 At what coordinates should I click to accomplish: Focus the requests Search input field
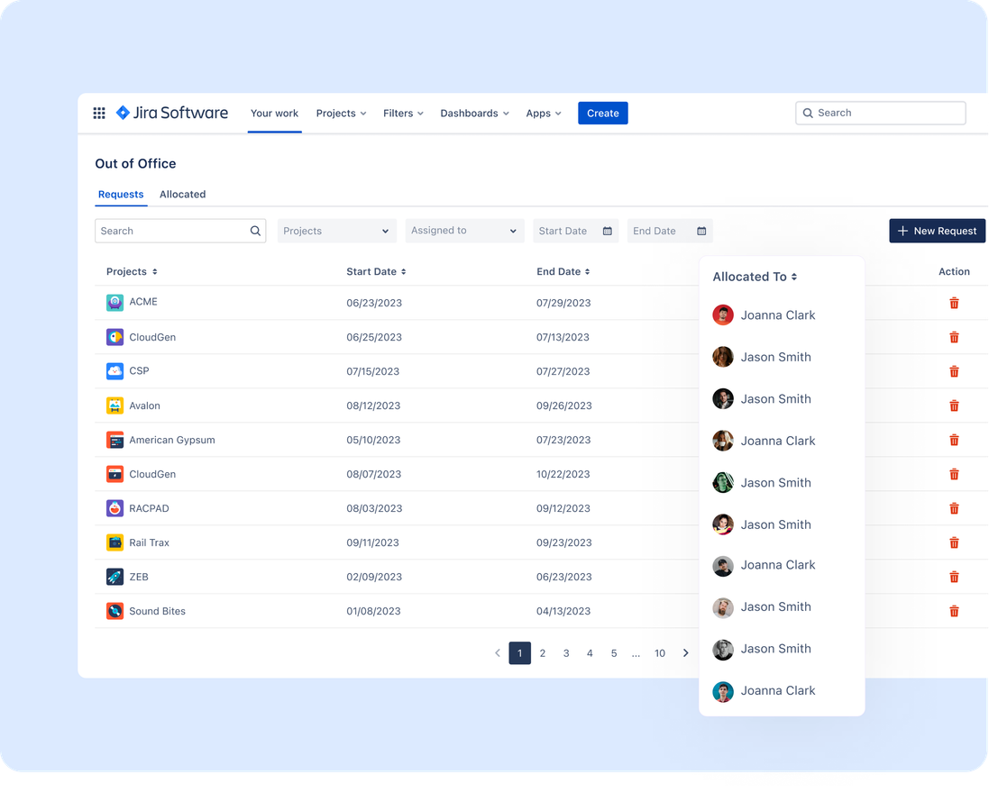[180, 231]
